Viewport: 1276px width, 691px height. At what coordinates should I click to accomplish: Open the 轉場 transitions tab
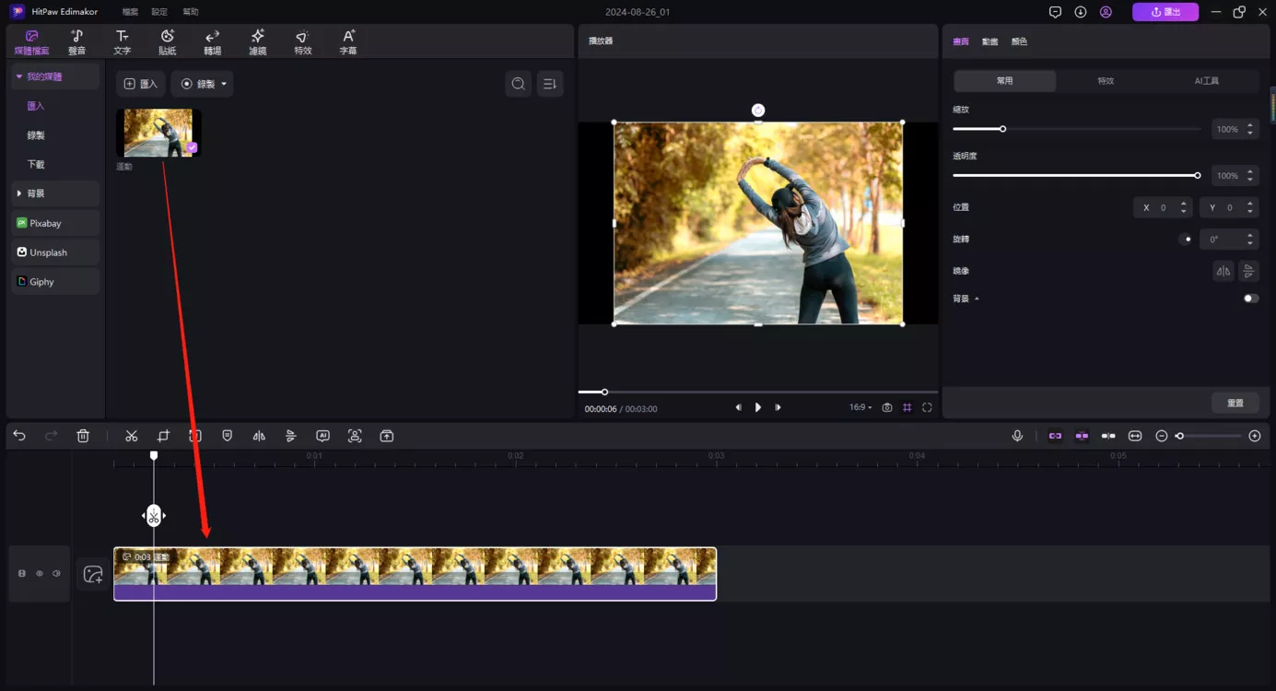click(x=213, y=42)
